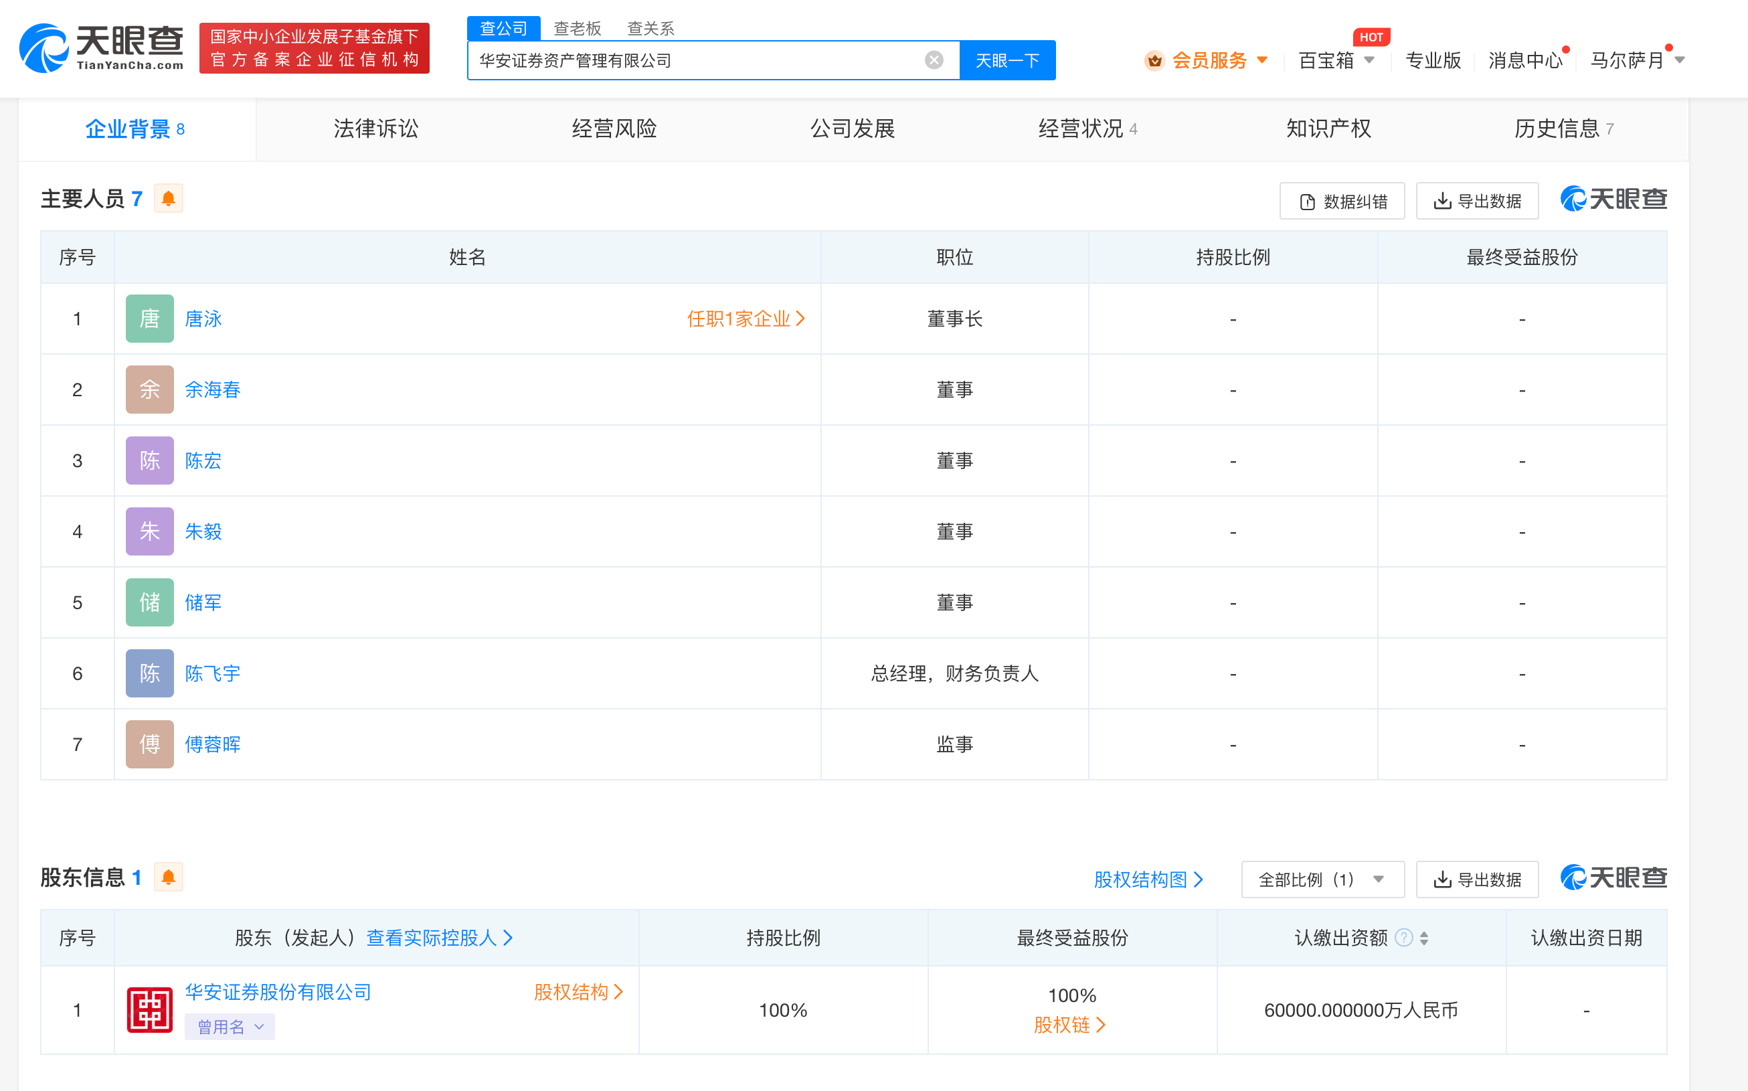Click the bell alert icon beside 主要人员
The height and width of the screenshot is (1091, 1748).
pos(168,198)
